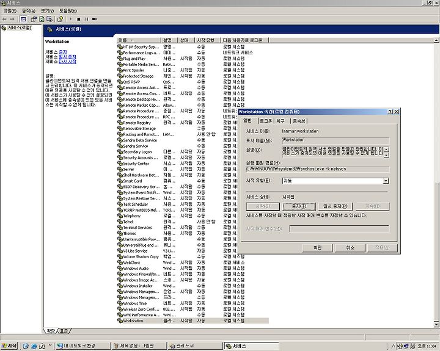Switch to 표준 view tab at bottom
This screenshot has height=351, width=440.
64,331
